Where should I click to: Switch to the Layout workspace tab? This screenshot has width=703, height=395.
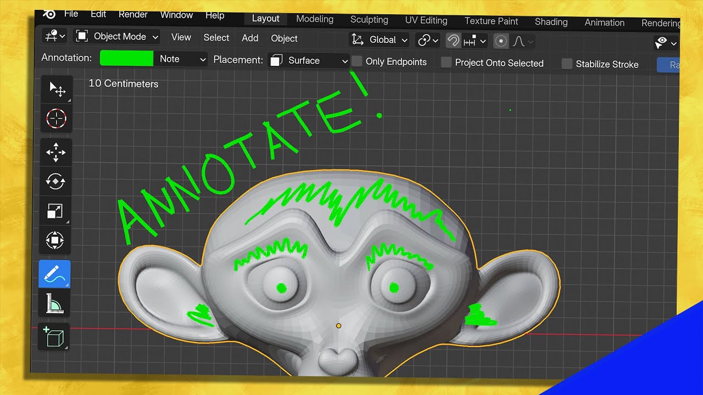265,18
